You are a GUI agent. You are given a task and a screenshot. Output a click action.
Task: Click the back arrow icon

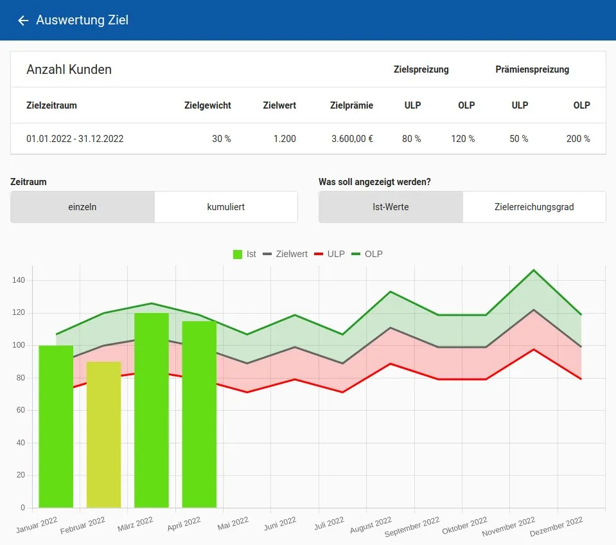(23, 21)
